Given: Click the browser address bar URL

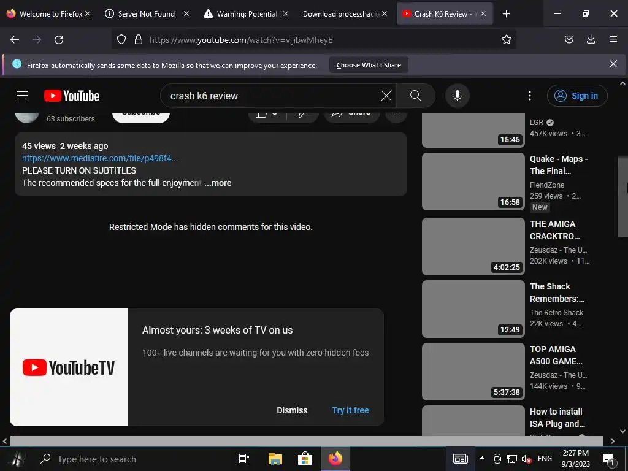Looking at the screenshot, I should point(240,40).
